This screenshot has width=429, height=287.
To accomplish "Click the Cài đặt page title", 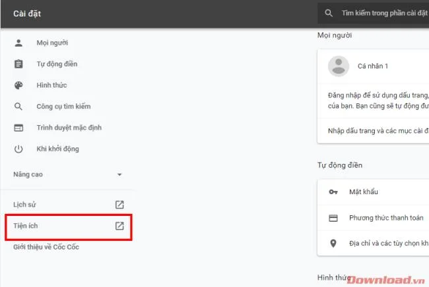I will 27,14.
